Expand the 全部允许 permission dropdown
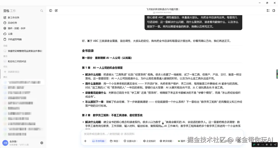 (131, 141)
